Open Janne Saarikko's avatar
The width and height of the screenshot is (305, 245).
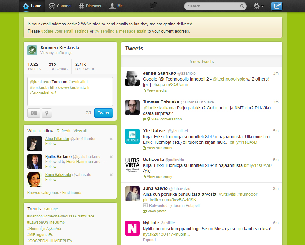(132, 79)
